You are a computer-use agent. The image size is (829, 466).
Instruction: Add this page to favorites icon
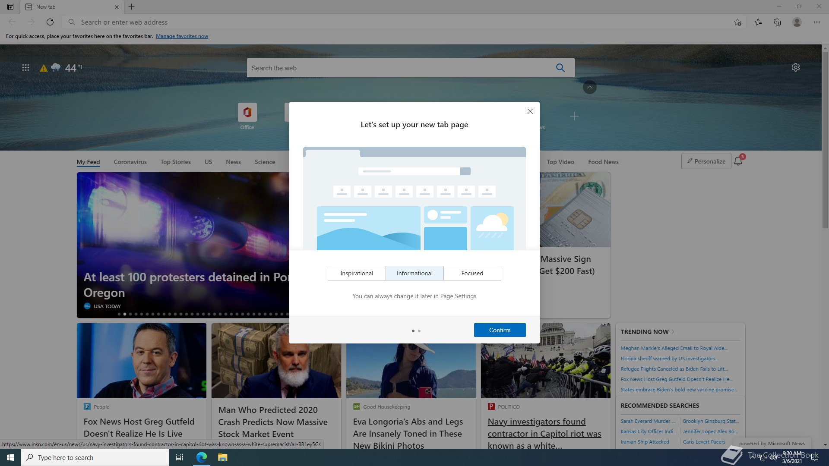(737, 22)
